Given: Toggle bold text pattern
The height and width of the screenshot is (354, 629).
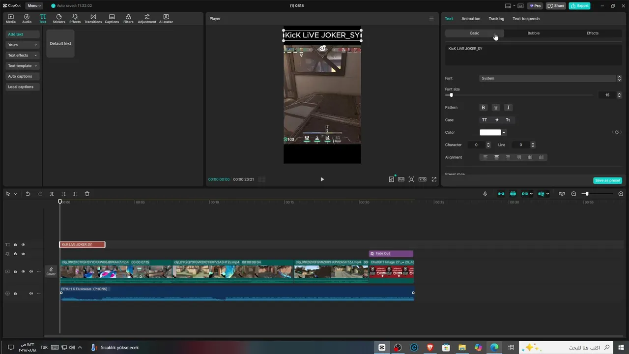Looking at the screenshot, I should (483, 107).
